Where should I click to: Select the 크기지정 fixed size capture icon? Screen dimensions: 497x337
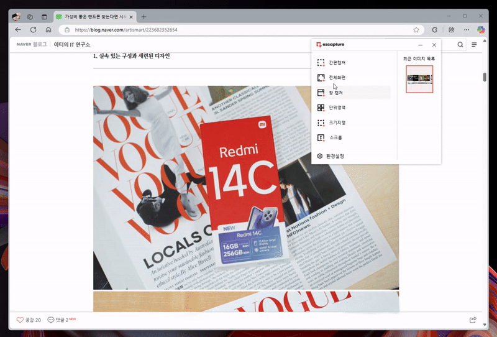click(321, 122)
